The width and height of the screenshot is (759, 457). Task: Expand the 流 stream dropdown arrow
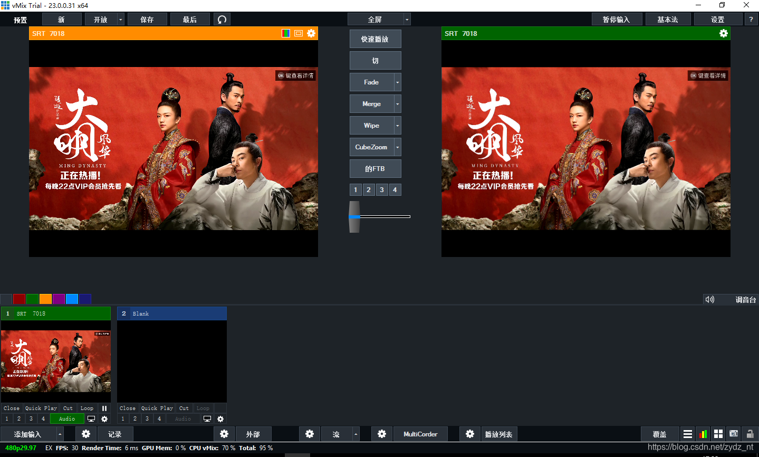(x=356, y=434)
